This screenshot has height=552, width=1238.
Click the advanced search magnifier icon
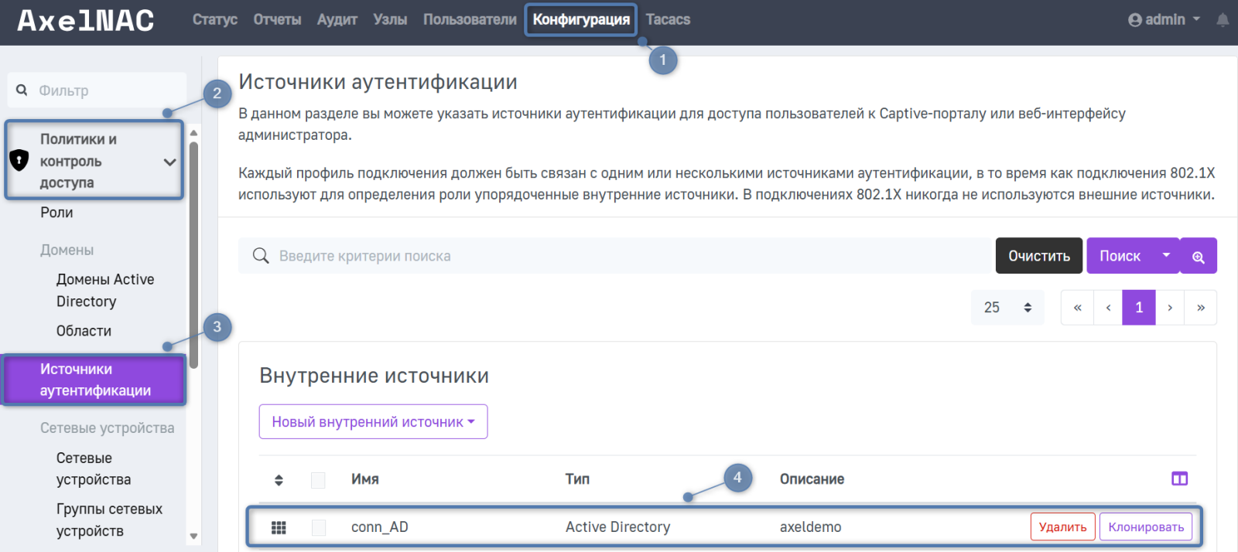click(1198, 257)
